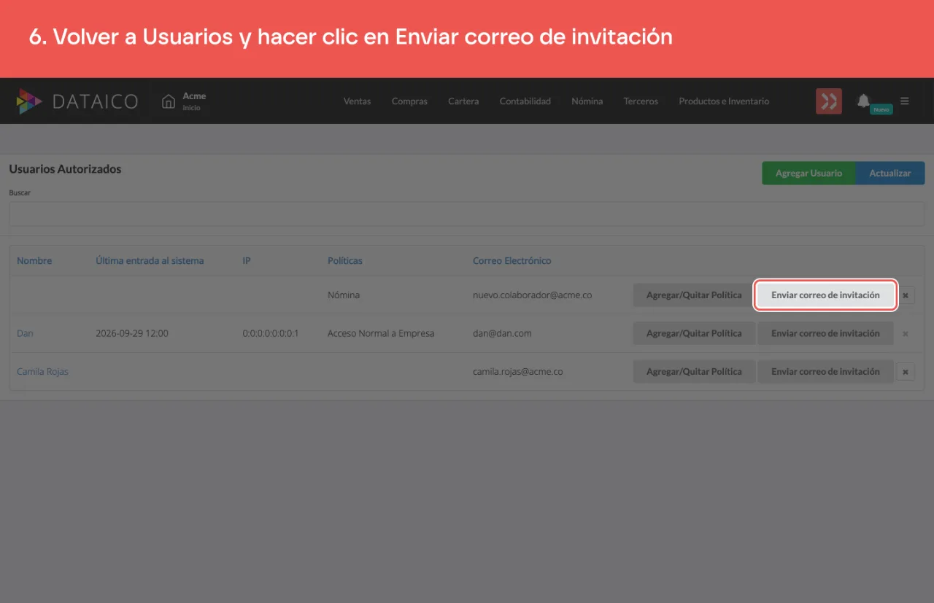This screenshot has height=603, width=934.
Task: Click the Acceso Normal a Empresa policy text
Action: [x=381, y=333]
